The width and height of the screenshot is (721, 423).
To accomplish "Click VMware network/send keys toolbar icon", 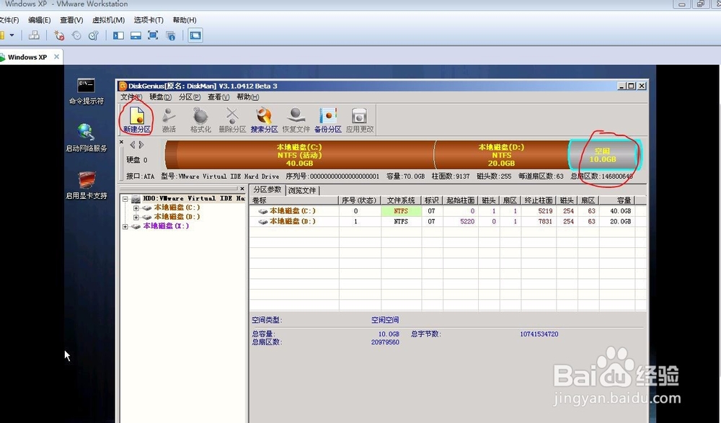I will pyautogui.click(x=34, y=35).
